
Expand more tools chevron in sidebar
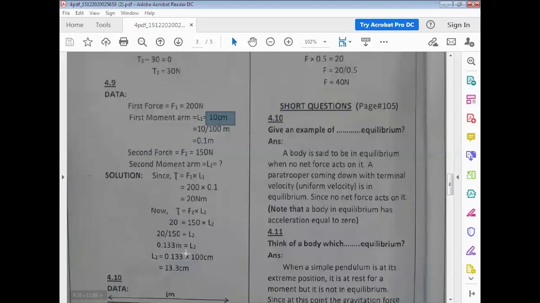471,279
